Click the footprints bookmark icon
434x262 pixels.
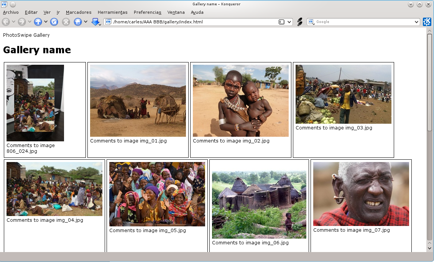coord(300,22)
